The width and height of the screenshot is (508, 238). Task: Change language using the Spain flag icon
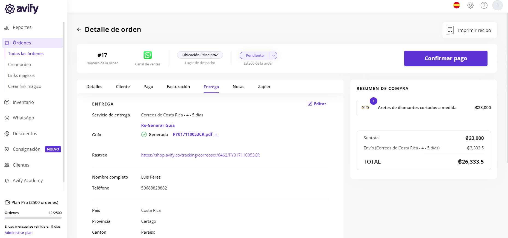(x=456, y=5)
